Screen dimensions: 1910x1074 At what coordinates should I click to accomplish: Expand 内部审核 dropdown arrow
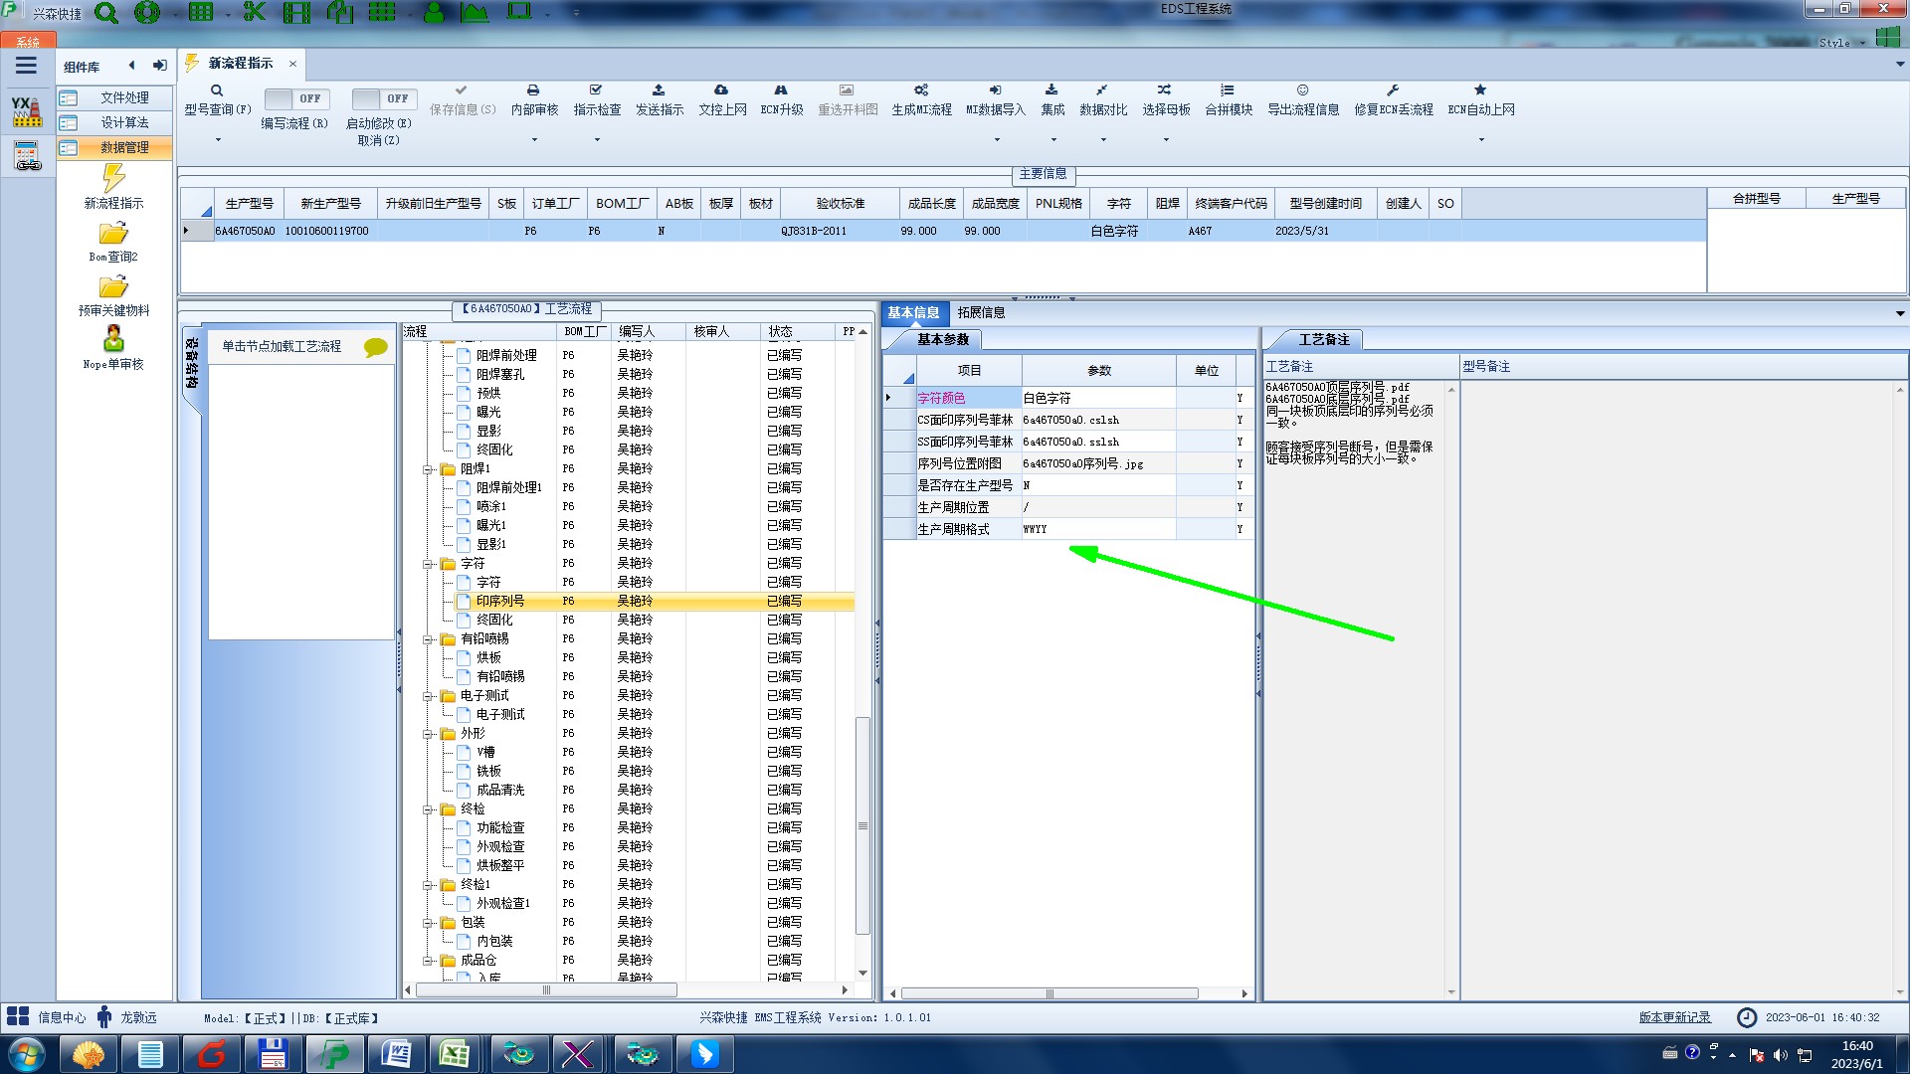(534, 139)
